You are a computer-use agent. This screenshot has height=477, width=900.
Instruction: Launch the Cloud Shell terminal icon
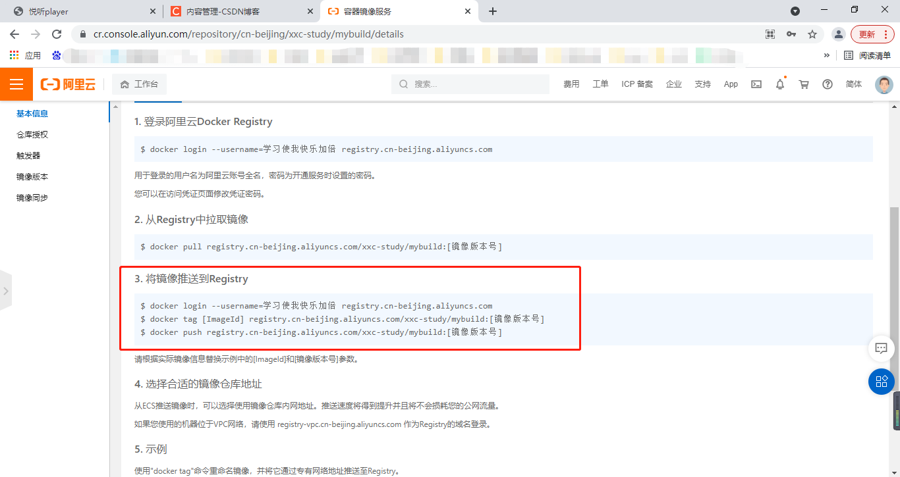tap(756, 84)
